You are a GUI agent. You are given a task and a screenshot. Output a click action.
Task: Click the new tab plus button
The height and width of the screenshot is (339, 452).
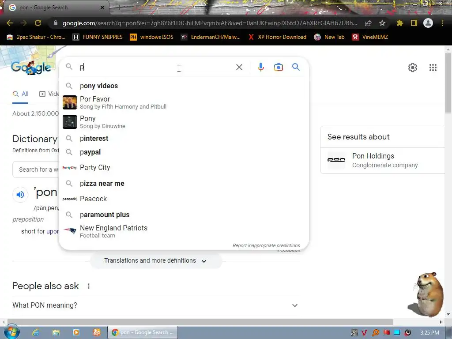click(119, 8)
